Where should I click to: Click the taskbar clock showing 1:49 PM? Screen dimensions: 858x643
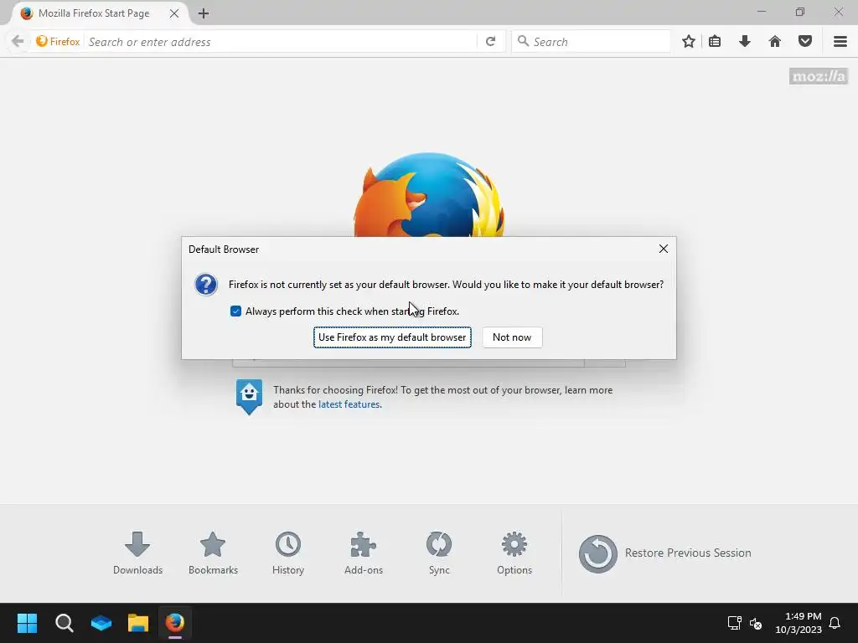point(799,623)
